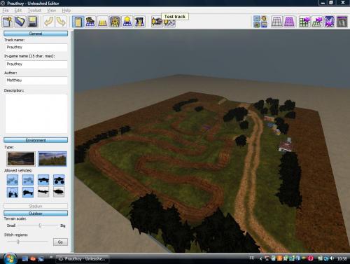The width and height of the screenshot is (350, 264).
Task: Open the File menu
Action: 6,11
